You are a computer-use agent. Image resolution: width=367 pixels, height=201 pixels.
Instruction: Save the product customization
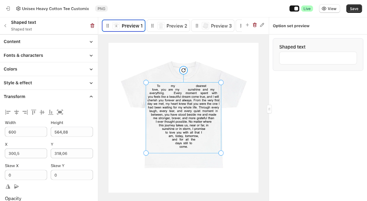coord(354,9)
